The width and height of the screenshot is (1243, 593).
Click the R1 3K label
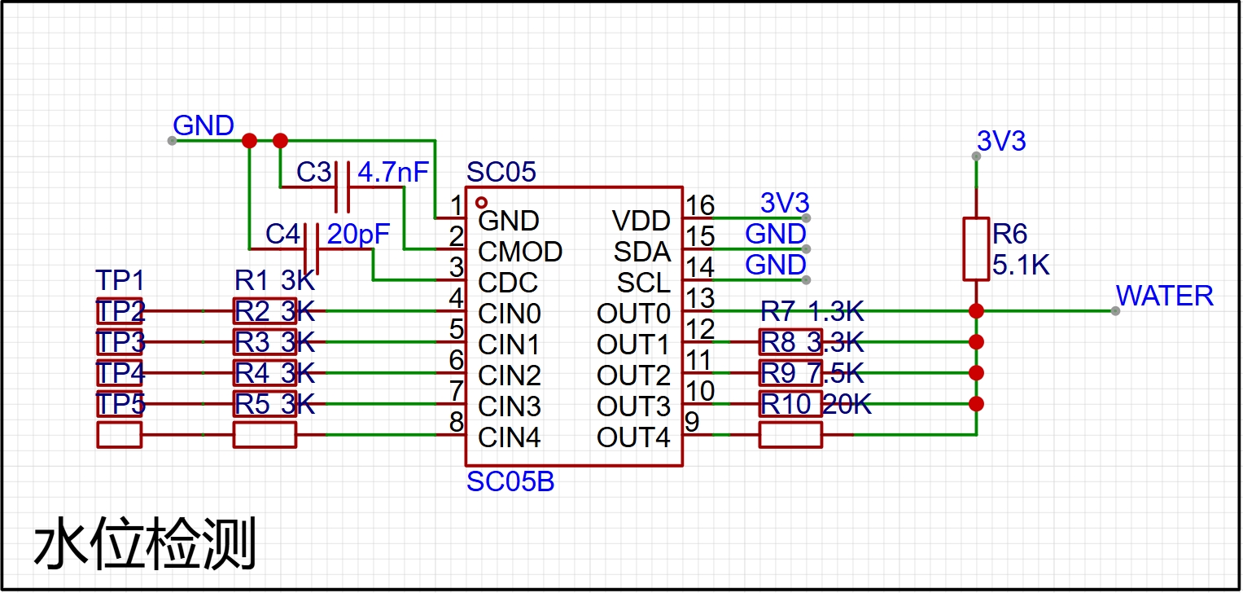click(x=275, y=281)
